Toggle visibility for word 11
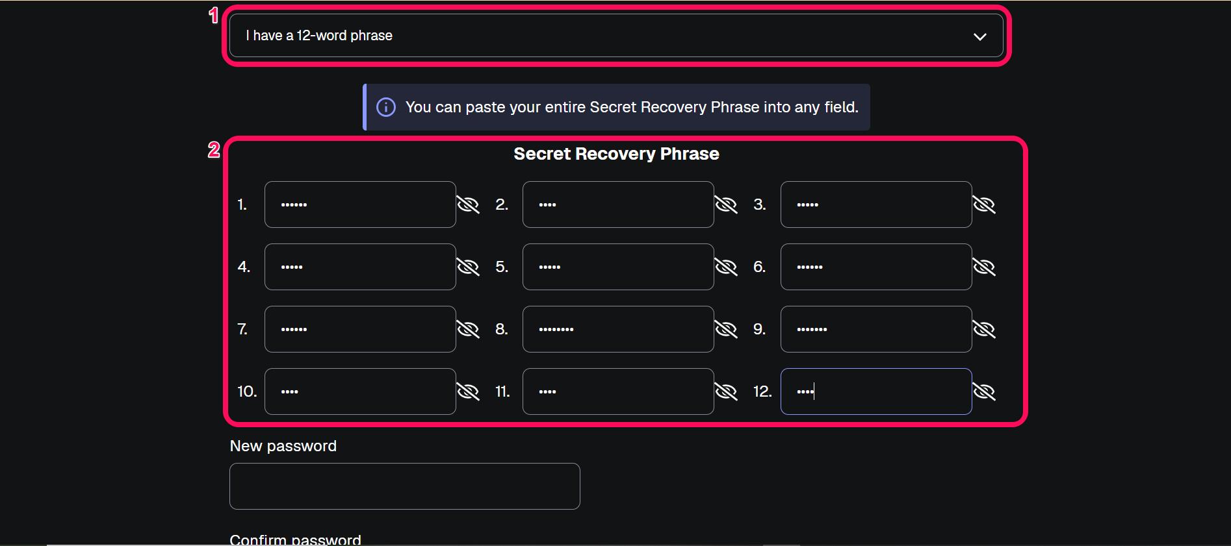Screen dimensions: 1231x546 pos(726,392)
